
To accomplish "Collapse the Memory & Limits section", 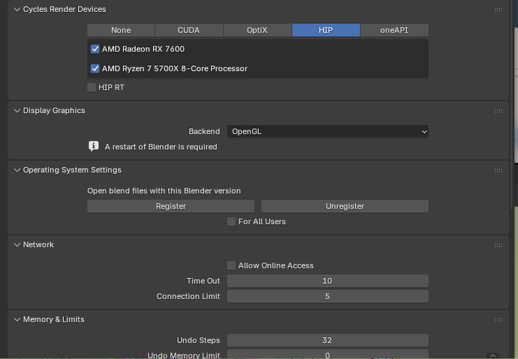I will 17,320.
